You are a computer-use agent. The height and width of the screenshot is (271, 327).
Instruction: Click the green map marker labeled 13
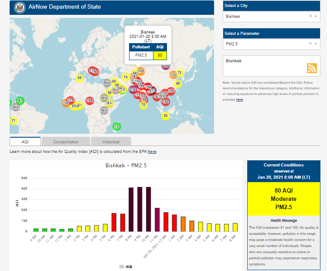(x=116, y=126)
